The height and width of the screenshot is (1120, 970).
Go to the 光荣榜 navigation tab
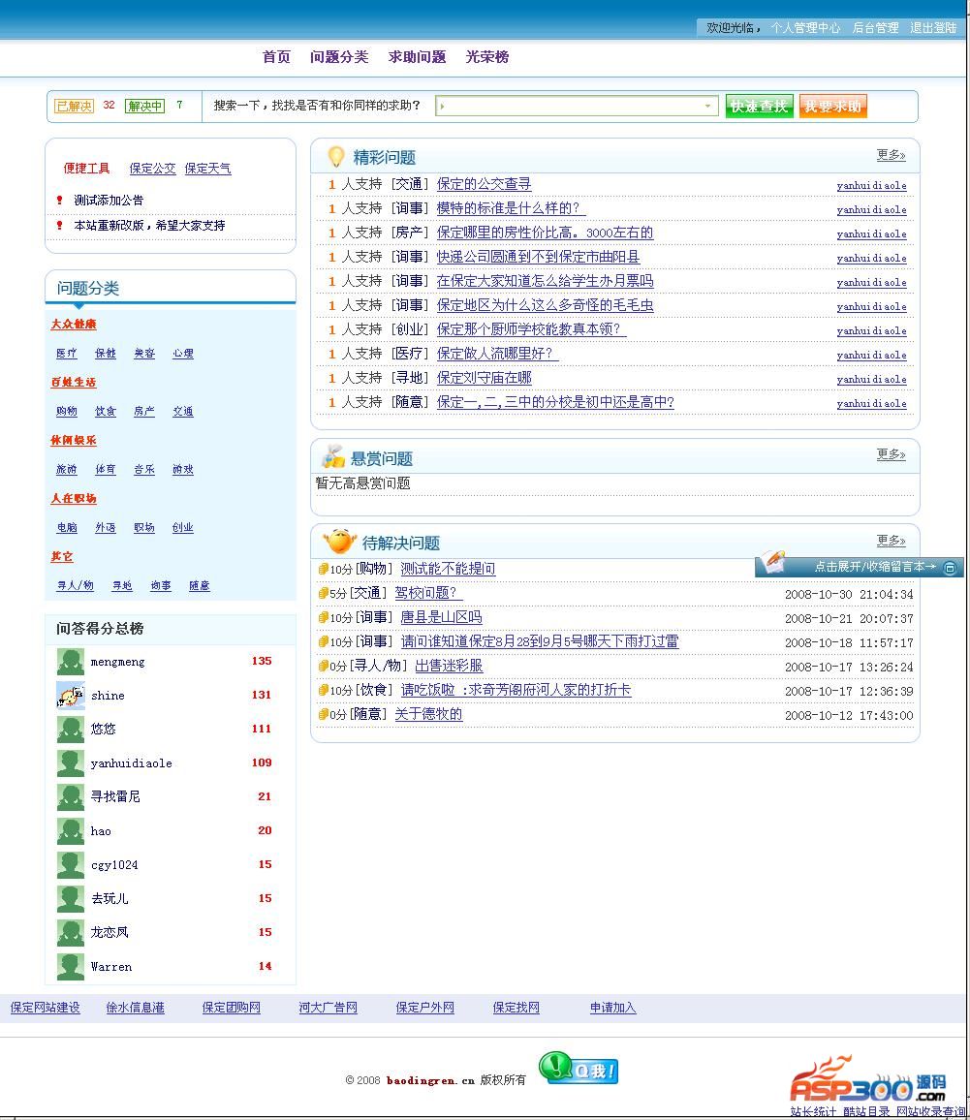486,57
